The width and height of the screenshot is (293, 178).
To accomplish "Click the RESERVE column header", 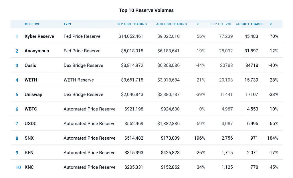I will 33,24.
